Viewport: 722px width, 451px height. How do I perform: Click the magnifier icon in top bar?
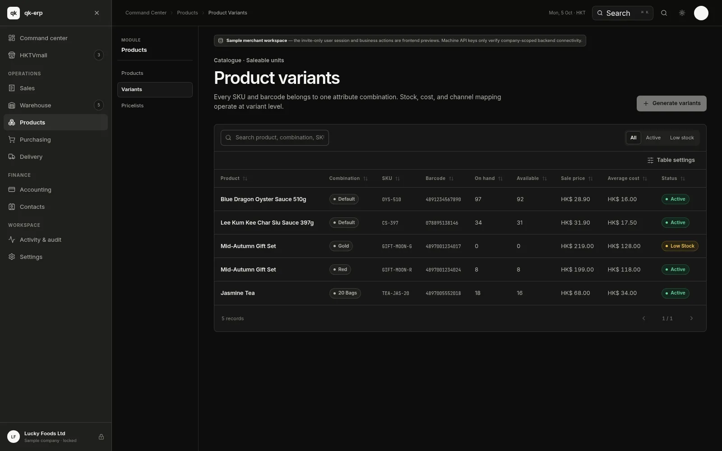pyautogui.click(x=664, y=13)
